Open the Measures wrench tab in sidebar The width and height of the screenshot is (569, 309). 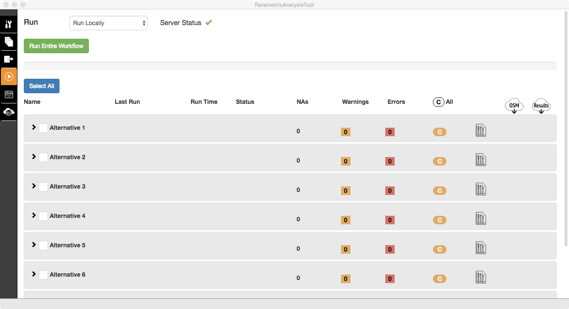(9, 24)
